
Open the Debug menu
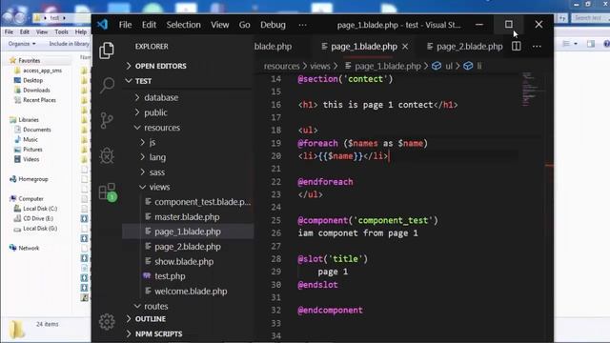[273, 25]
